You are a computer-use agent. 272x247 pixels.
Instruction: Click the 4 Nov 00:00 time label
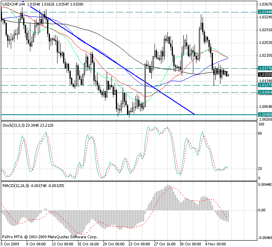216,244
